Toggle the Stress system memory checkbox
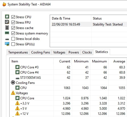This screenshot has height=117, width=127. [x=13, y=33]
